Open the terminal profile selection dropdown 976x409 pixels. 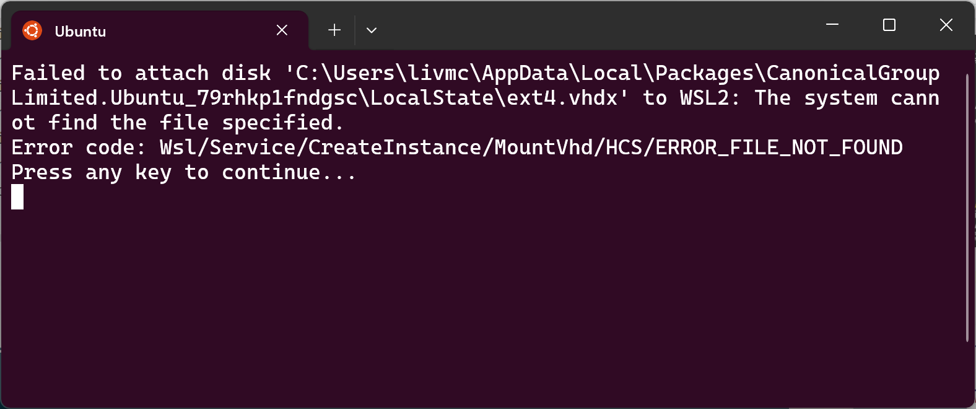pyautogui.click(x=372, y=30)
